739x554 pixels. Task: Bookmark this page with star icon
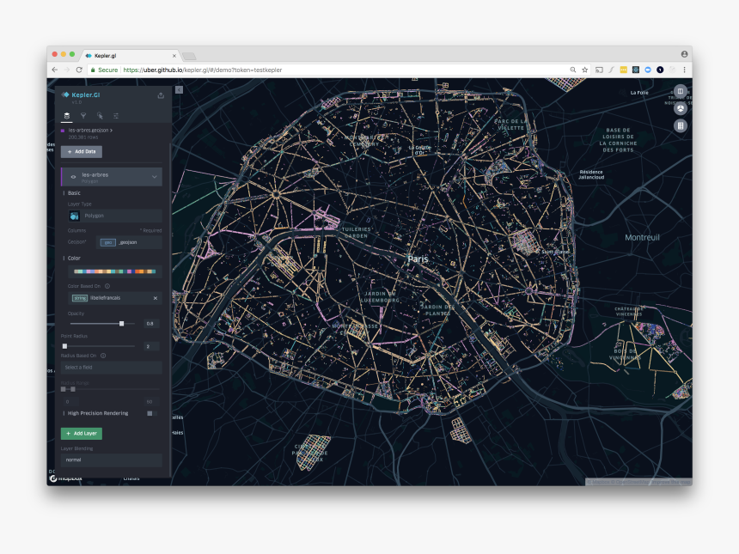click(x=585, y=70)
